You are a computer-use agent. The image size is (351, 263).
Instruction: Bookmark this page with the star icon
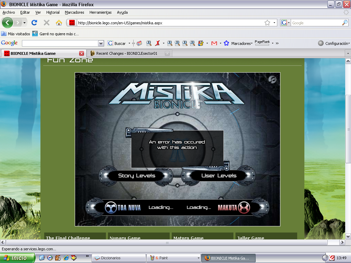tap(267, 23)
